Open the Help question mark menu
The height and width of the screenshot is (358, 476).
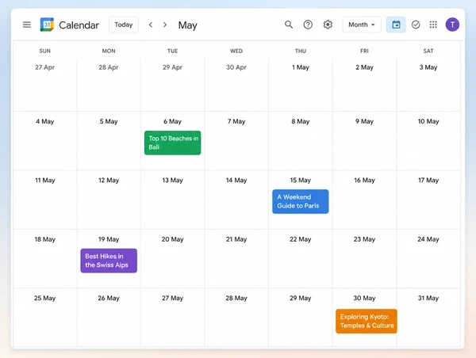(x=308, y=25)
